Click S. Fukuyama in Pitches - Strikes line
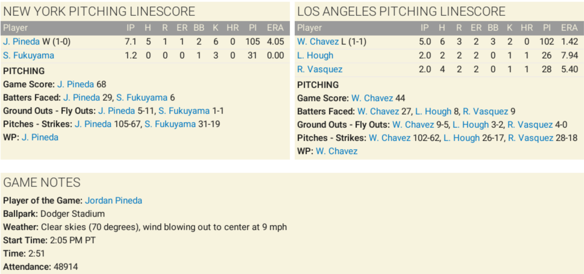Screen dimensions: 584x274 pyautogui.click(x=170, y=124)
